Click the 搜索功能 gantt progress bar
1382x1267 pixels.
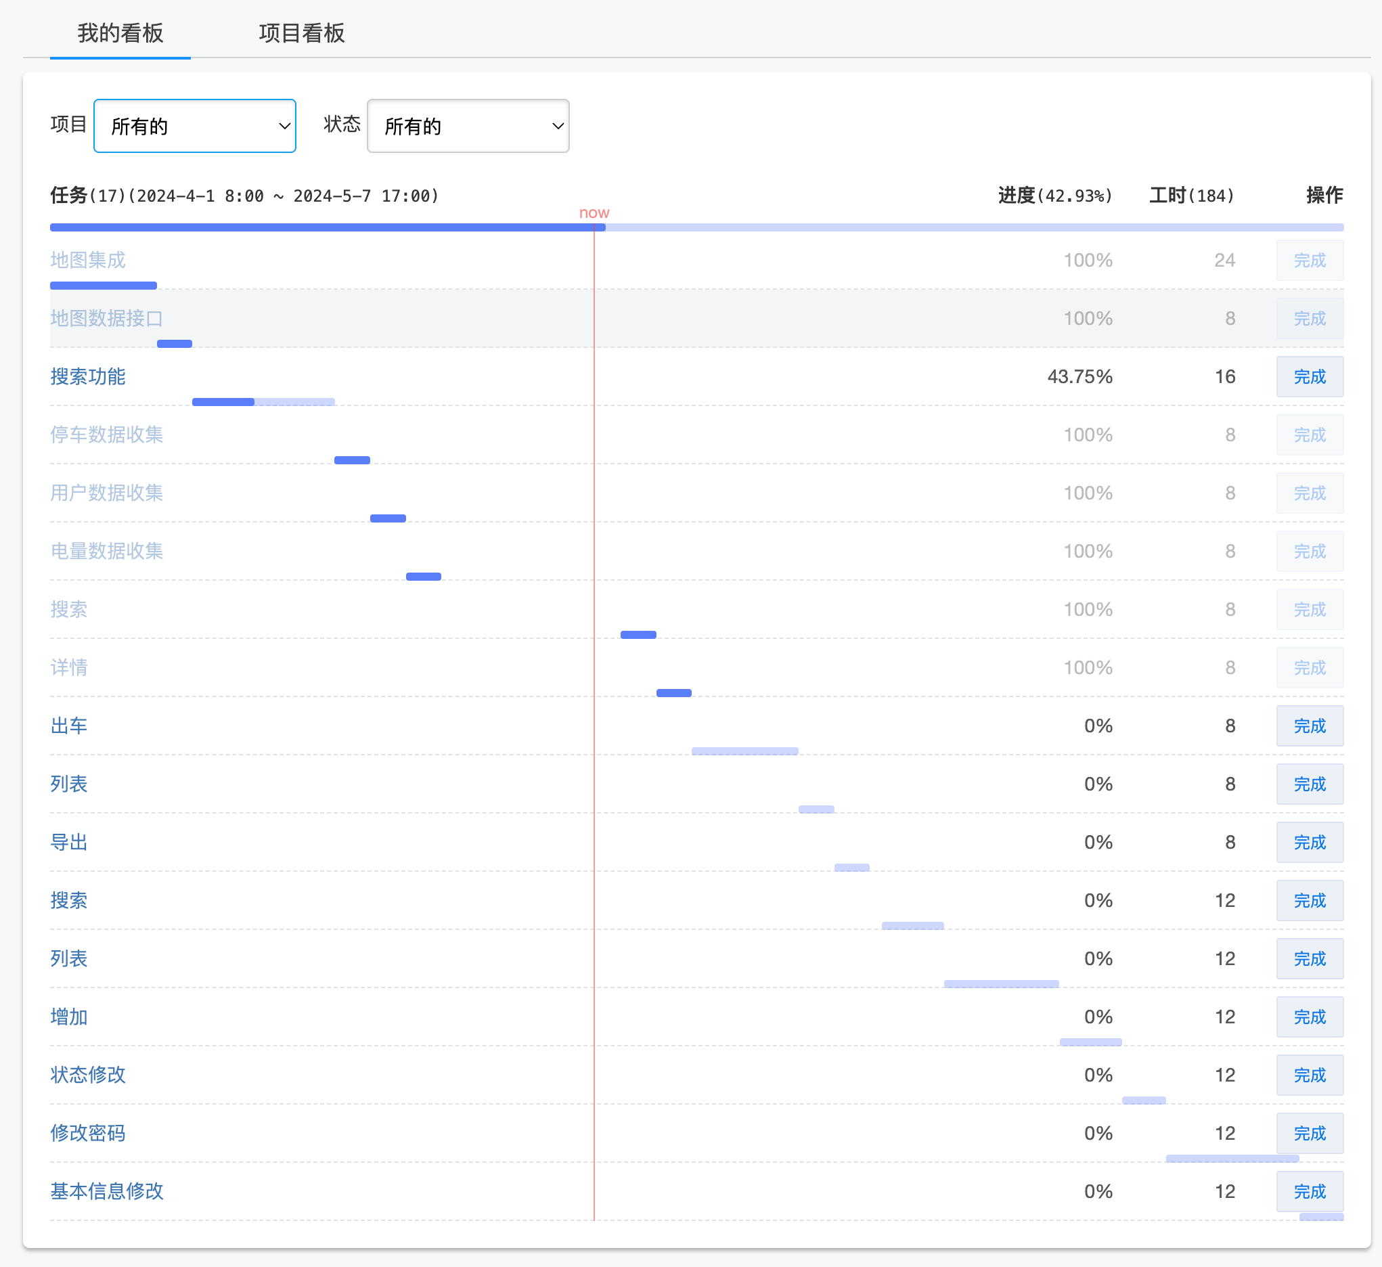click(x=263, y=402)
